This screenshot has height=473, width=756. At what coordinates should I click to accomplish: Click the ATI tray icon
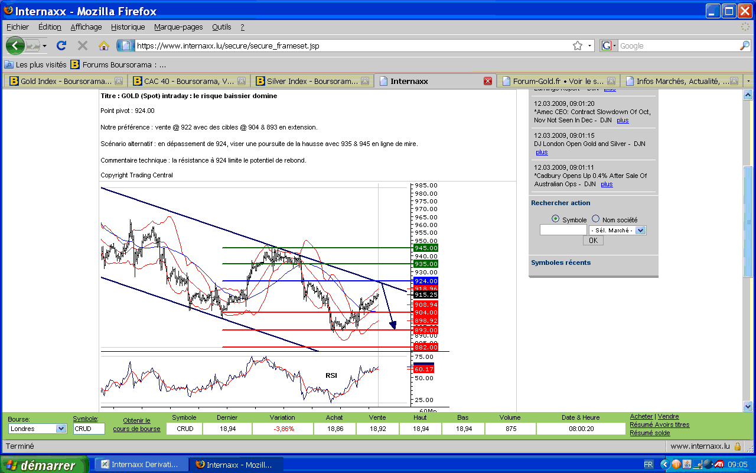(719, 465)
